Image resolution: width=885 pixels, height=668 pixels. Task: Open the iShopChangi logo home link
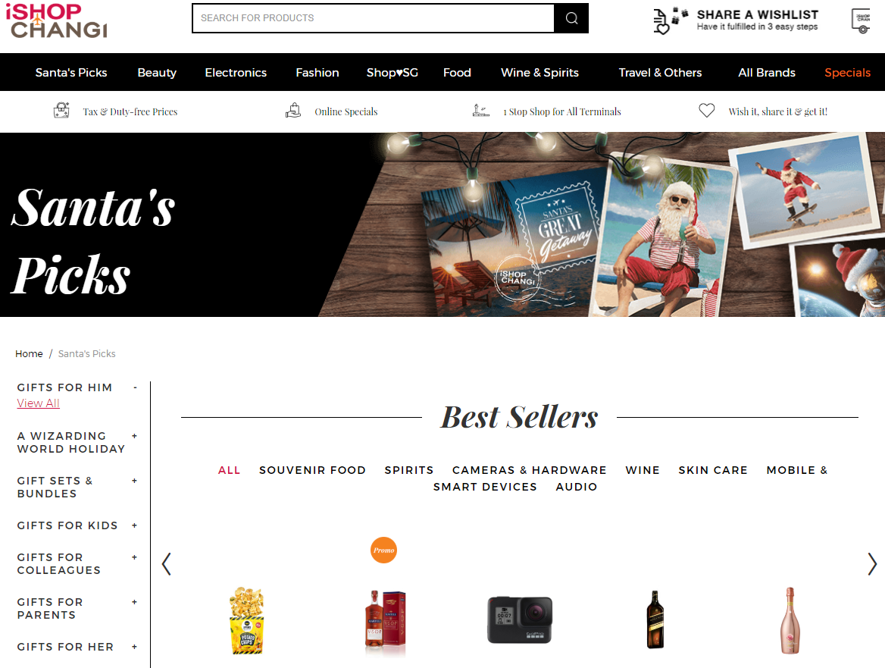[56, 21]
